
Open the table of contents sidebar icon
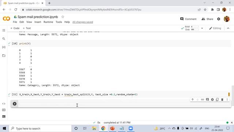point(4,30)
